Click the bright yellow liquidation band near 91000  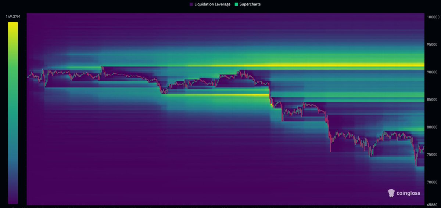click(x=349, y=65)
